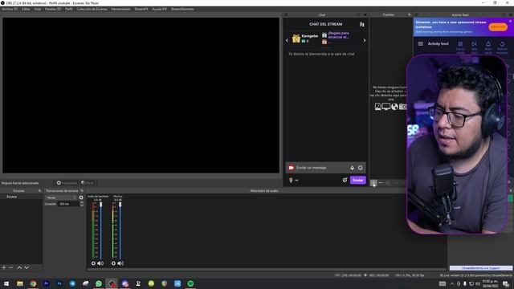The width and height of the screenshot is (514, 289).
Task: Open the Windows Start menu
Action: (6, 283)
